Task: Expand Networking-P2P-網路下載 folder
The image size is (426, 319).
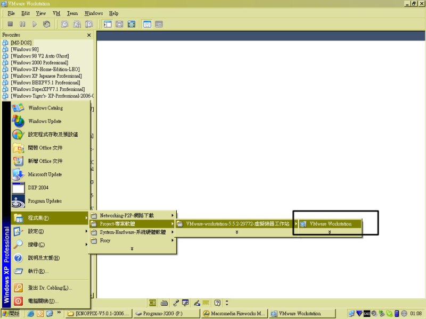Action: [x=133, y=215]
